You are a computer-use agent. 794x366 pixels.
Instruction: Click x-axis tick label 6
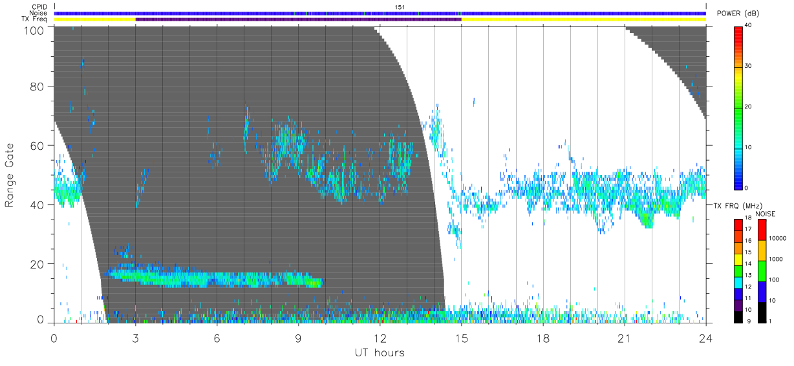[217, 338]
